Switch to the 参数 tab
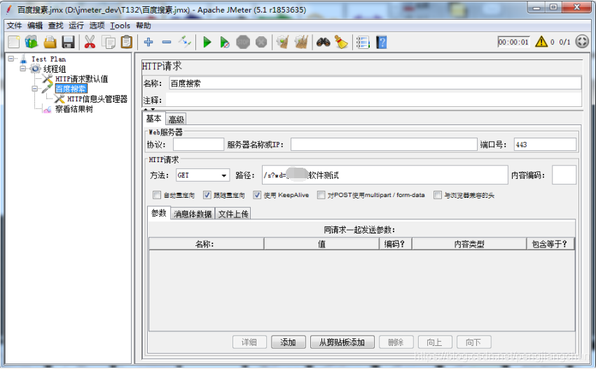 [159, 213]
